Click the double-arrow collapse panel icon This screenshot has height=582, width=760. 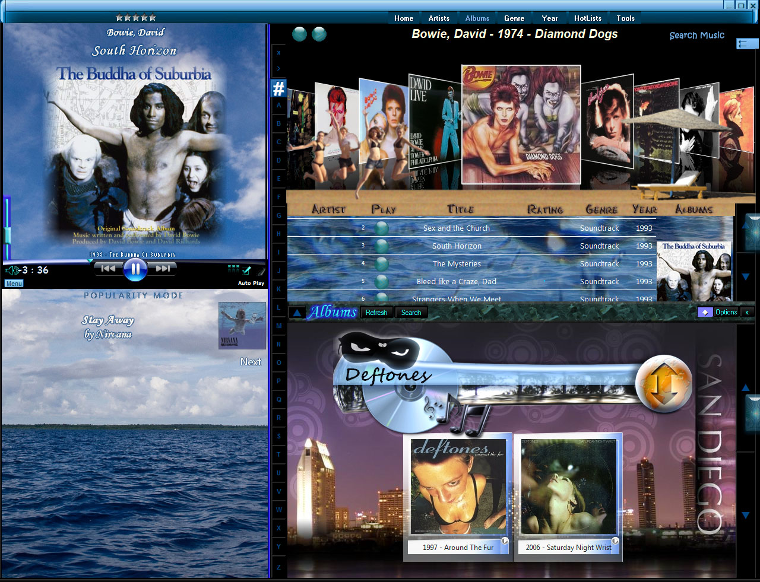coord(748,43)
